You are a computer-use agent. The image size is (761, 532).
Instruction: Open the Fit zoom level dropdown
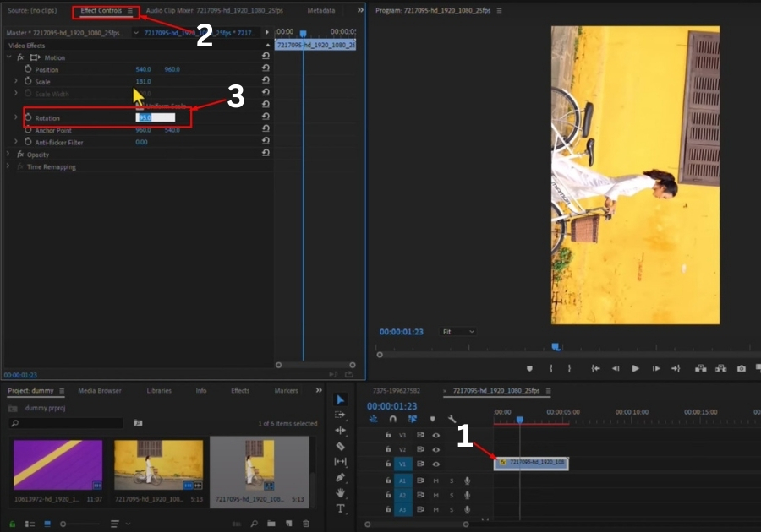pyautogui.click(x=457, y=332)
